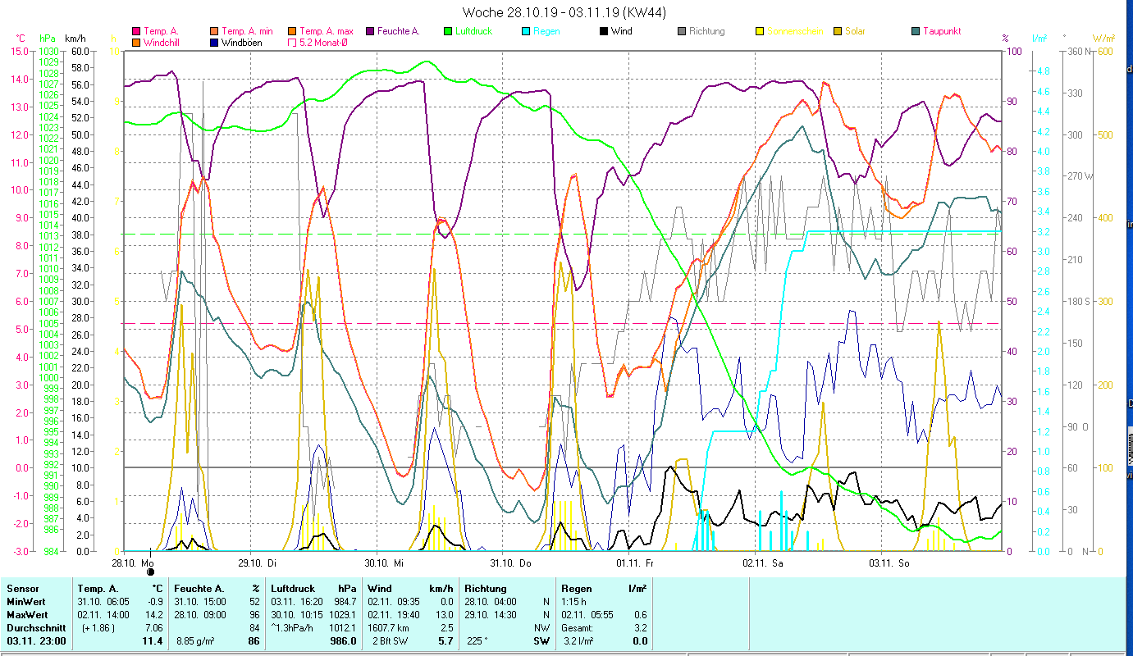Click the green hPa axis unit label
1133x656 pixels.
[x=47, y=39]
